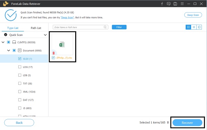Open the hamburger menu icon
Image resolution: width=207 pixels, height=130 pixels.
pyautogui.click(x=182, y=4)
